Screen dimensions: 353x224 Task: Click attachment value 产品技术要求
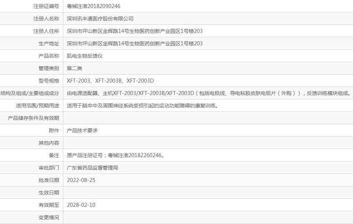82,130
